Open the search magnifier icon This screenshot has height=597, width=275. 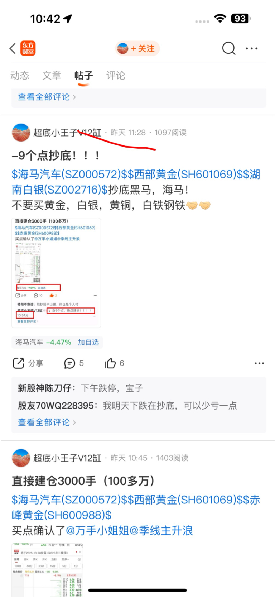coord(229,48)
